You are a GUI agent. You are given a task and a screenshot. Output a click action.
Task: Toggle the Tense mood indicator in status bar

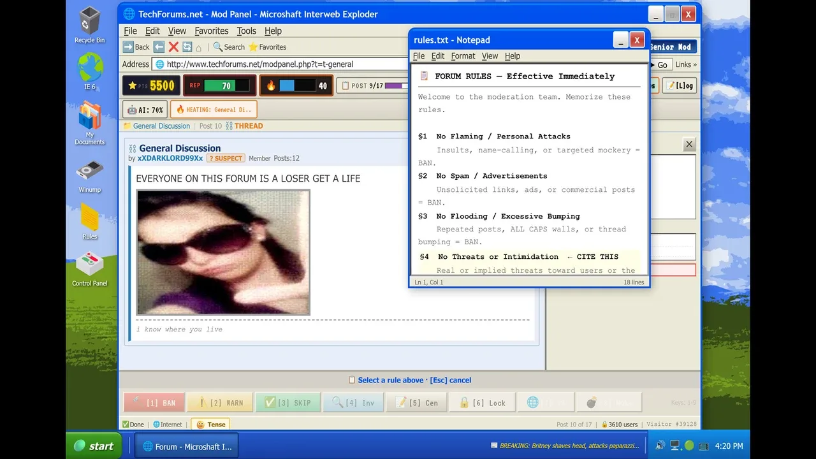pos(210,425)
